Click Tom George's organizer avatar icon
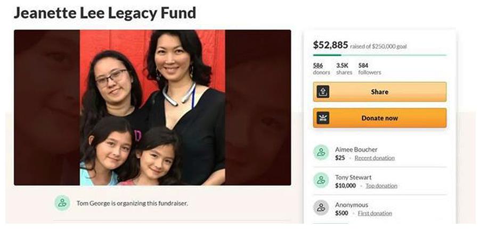Image resolution: width=481 pixels, height=229 pixels. coord(62,203)
